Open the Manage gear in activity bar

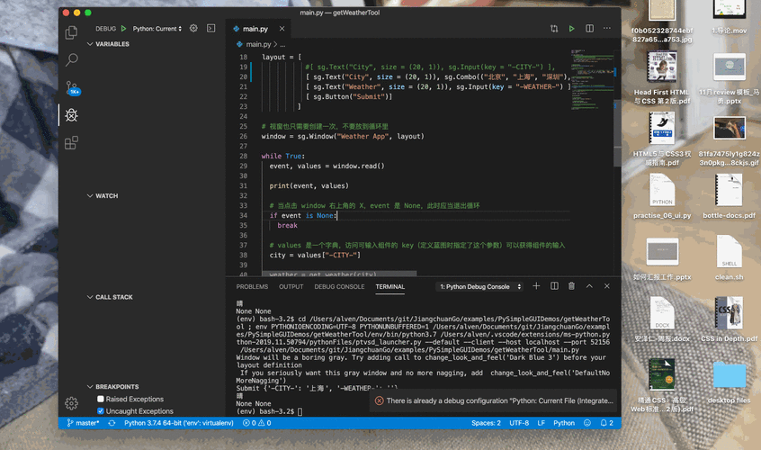71,403
